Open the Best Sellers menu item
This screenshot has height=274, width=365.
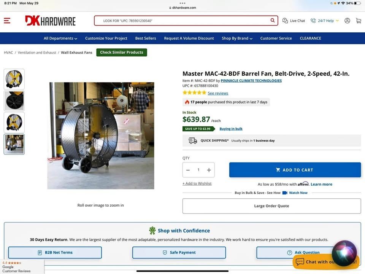tap(146, 38)
